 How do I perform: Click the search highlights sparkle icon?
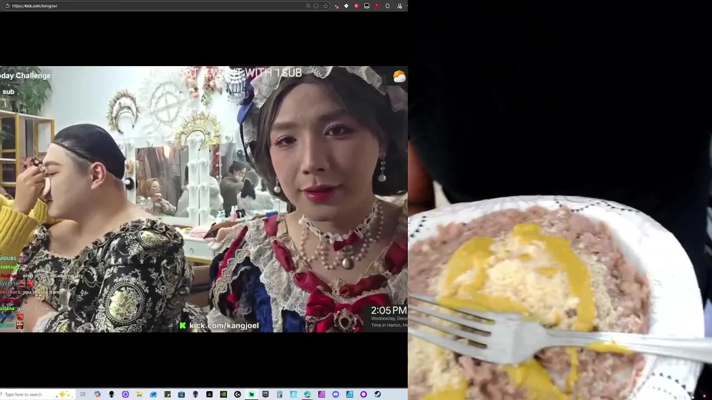tap(65, 394)
